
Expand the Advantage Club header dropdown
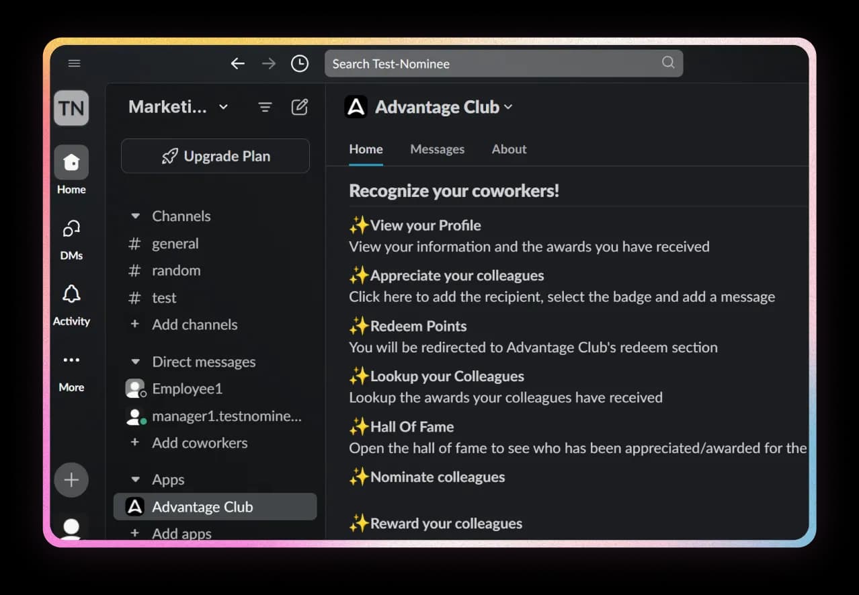508,107
